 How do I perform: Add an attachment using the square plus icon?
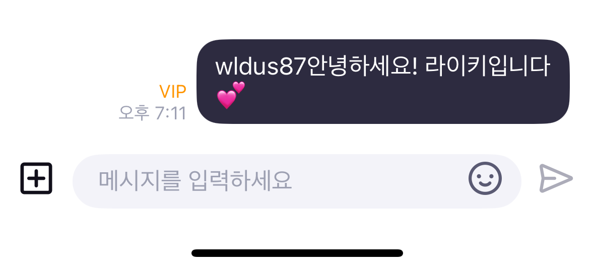[x=36, y=178]
